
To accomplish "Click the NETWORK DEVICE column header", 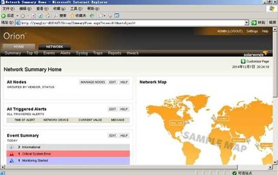I will point(56,120).
